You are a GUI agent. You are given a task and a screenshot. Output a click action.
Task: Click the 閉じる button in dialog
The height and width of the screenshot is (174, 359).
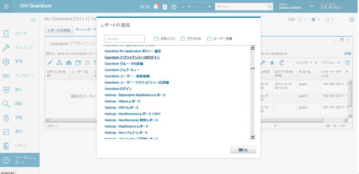coord(243,150)
